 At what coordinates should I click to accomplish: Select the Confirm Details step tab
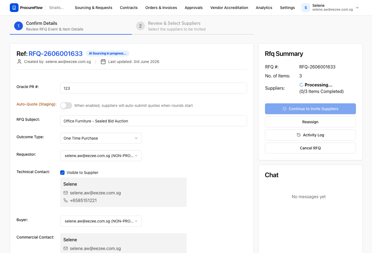coord(71,26)
